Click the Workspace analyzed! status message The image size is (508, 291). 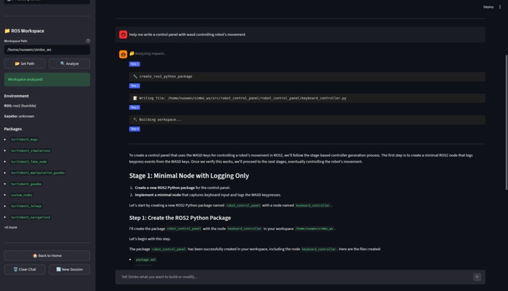tap(47, 79)
